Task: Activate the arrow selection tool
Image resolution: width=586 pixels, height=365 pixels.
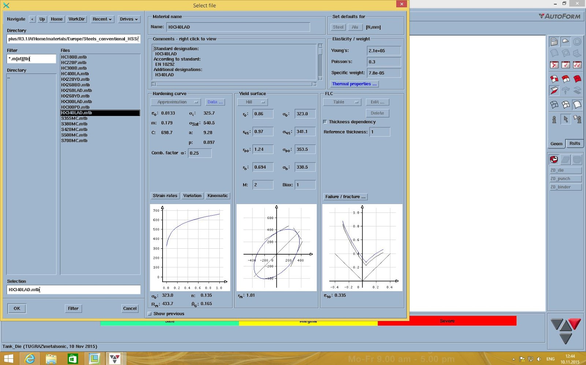Action: [x=566, y=119]
